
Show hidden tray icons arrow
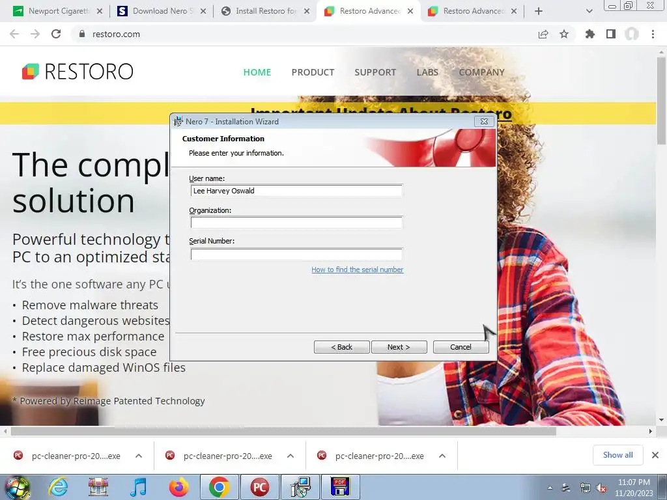(550, 488)
